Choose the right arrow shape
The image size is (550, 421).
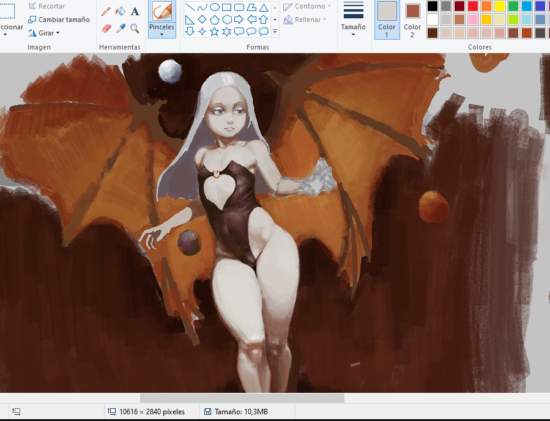coord(239,20)
